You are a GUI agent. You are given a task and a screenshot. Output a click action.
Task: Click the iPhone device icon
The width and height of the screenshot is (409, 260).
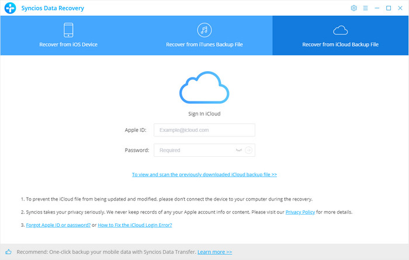pos(68,30)
